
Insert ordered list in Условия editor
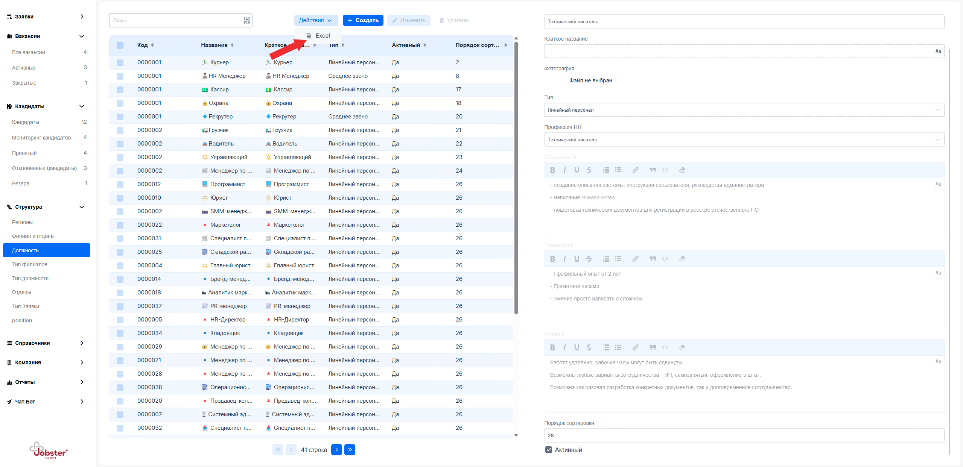click(x=606, y=347)
